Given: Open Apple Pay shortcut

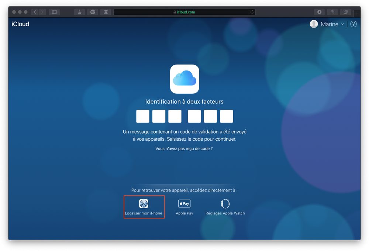Looking at the screenshot, I should coord(184,207).
